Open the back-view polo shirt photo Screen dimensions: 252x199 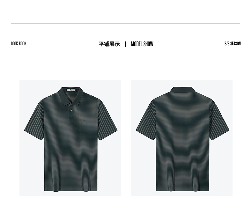click(182, 138)
